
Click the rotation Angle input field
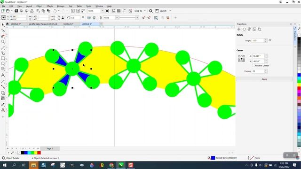pyautogui.click(x=258, y=41)
